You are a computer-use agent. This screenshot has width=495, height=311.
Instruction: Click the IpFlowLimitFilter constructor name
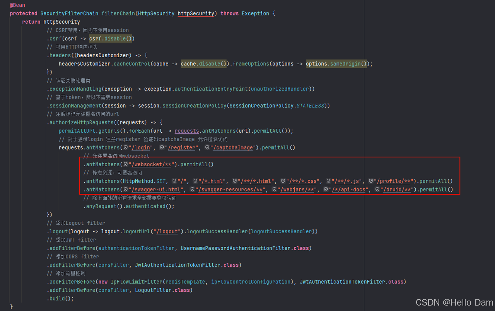[137, 282]
